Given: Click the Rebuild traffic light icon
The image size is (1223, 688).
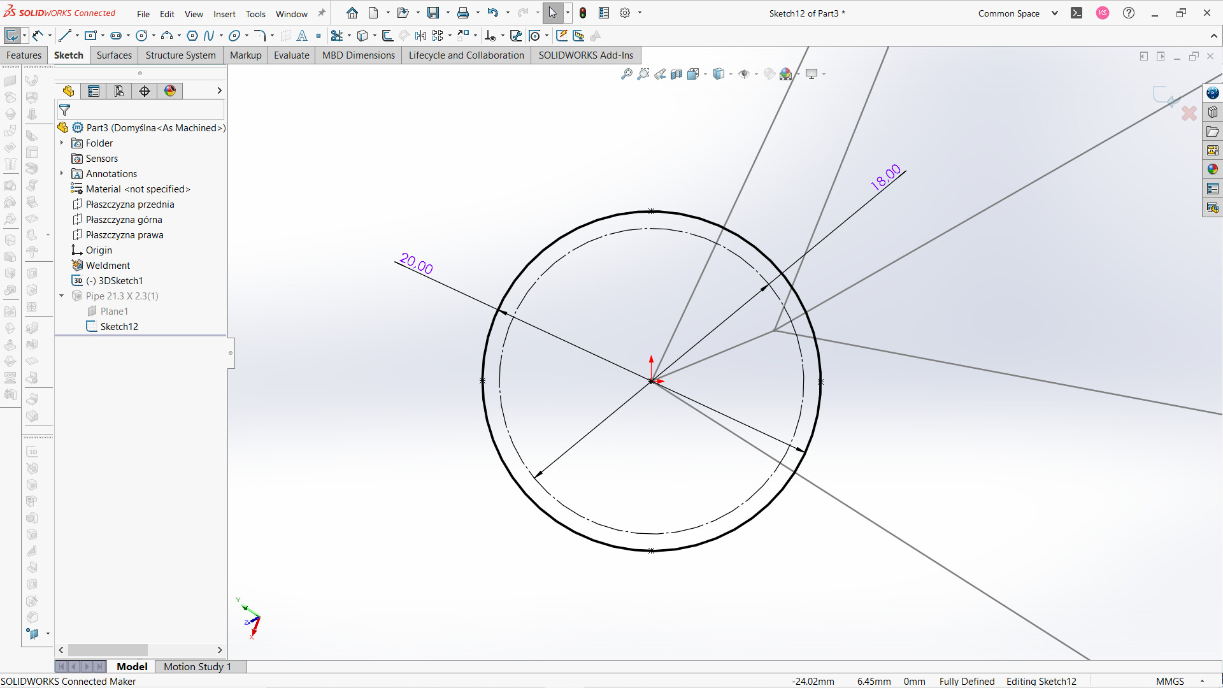Looking at the screenshot, I should (x=582, y=13).
